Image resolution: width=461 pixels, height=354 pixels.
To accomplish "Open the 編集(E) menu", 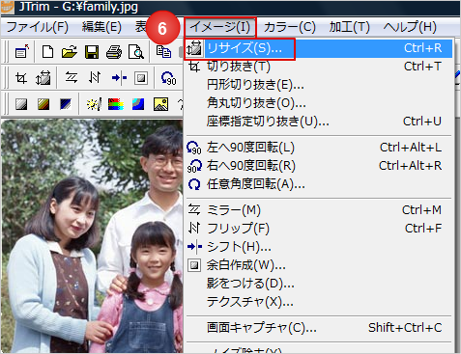I will click(101, 27).
